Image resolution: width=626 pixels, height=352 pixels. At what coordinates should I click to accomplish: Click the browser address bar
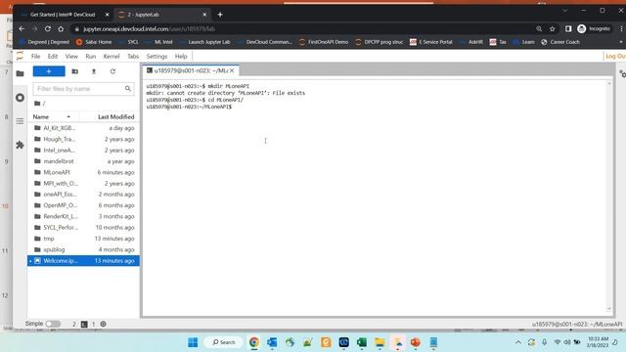(x=303, y=28)
